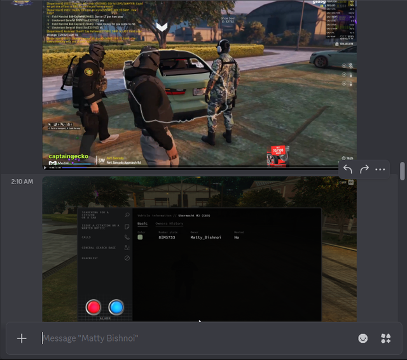Play the captaingecko video clip
This screenshot has width=407, height=360.
[x=45, y=168]
